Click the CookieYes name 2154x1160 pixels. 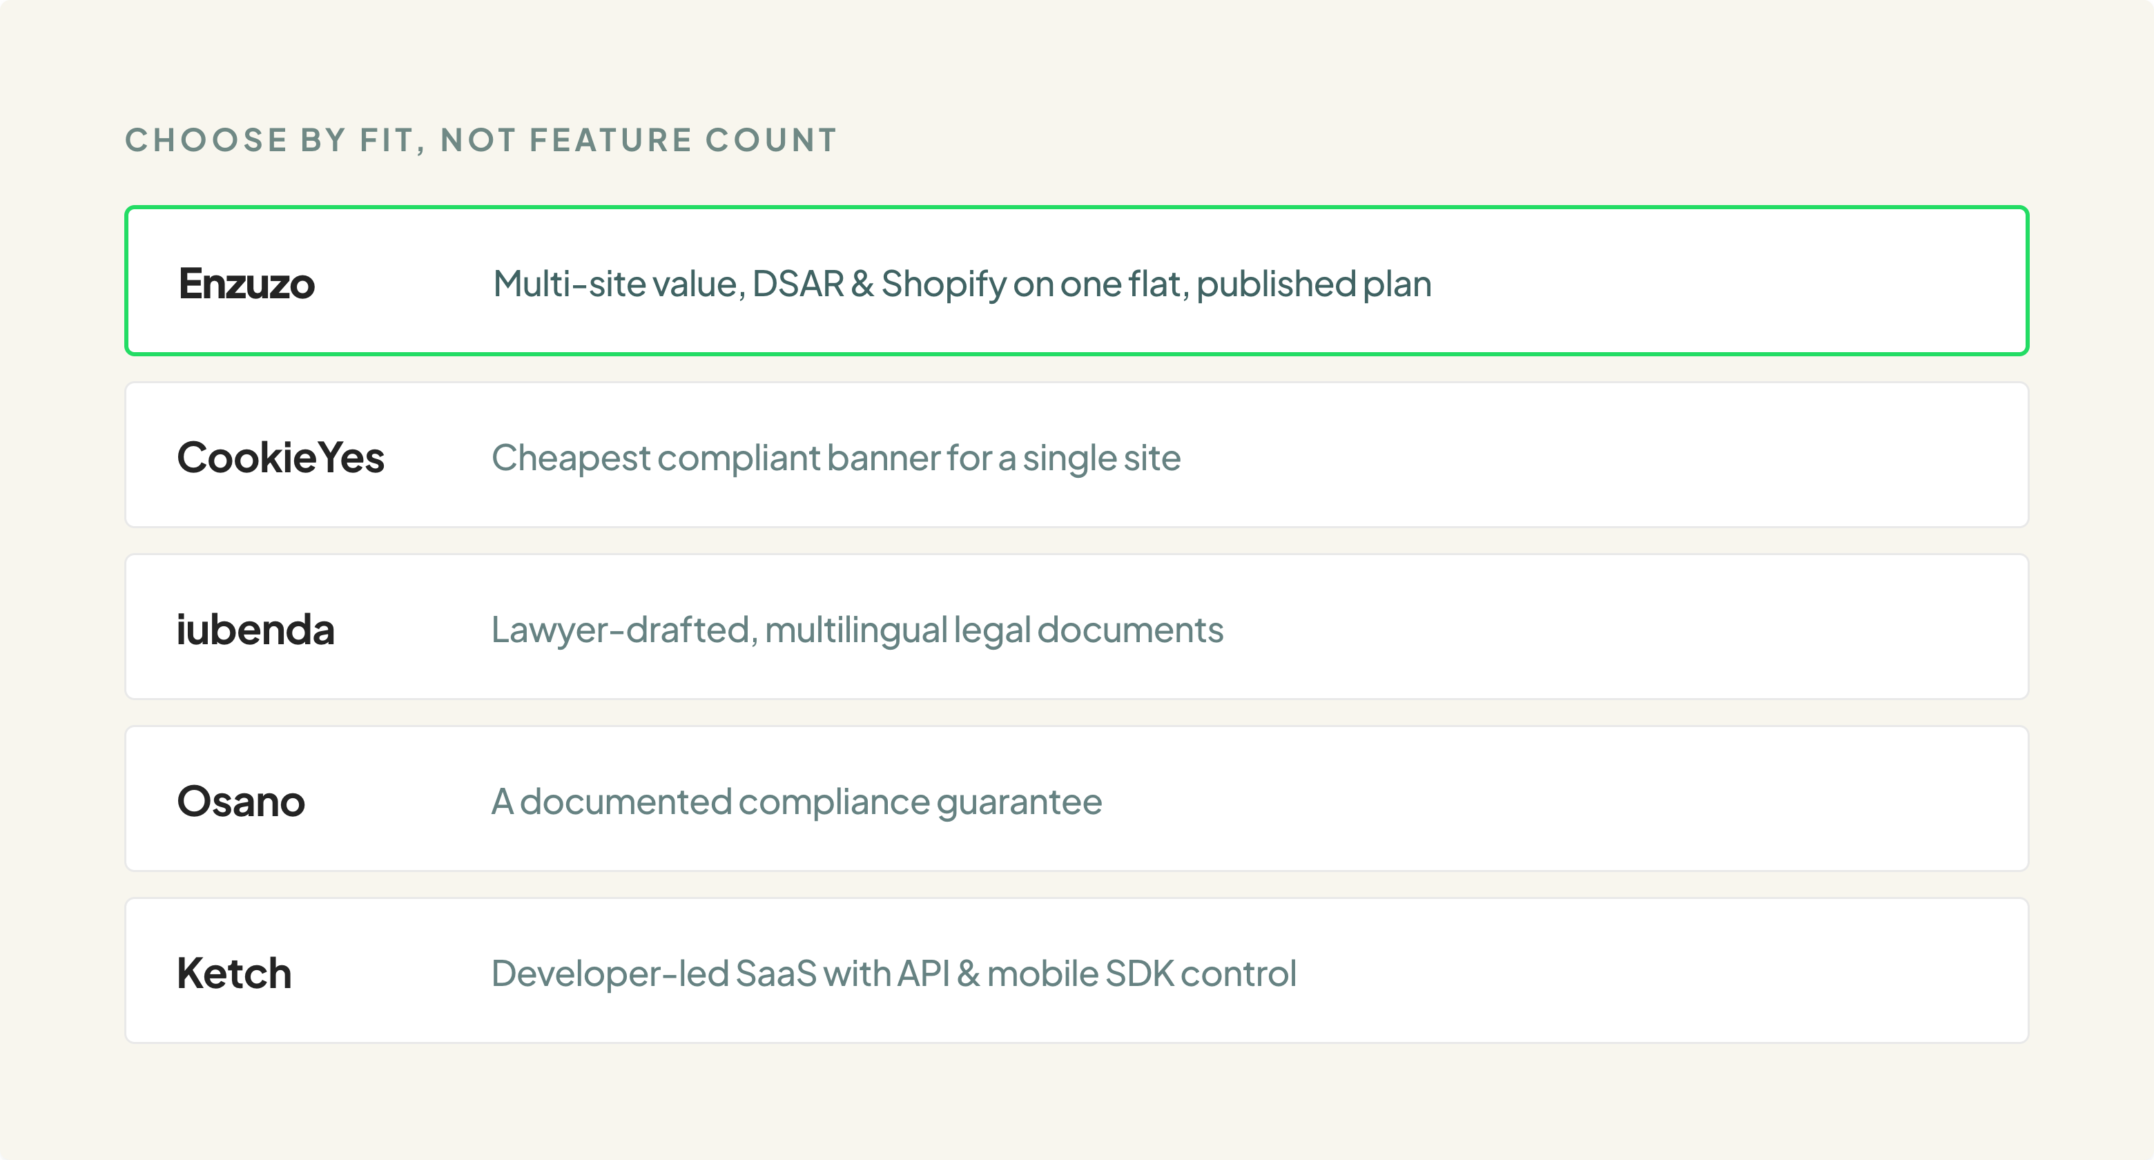click(281, 458)
